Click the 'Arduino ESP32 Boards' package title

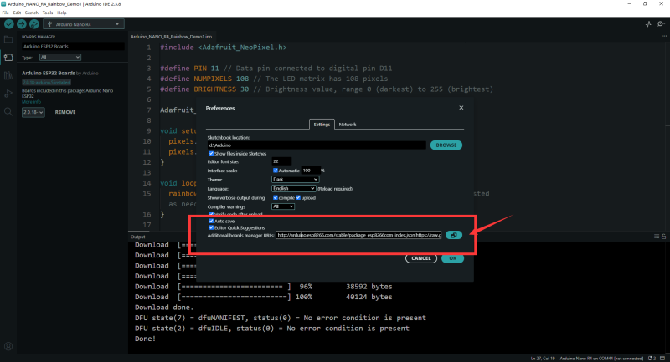[49, 74]
